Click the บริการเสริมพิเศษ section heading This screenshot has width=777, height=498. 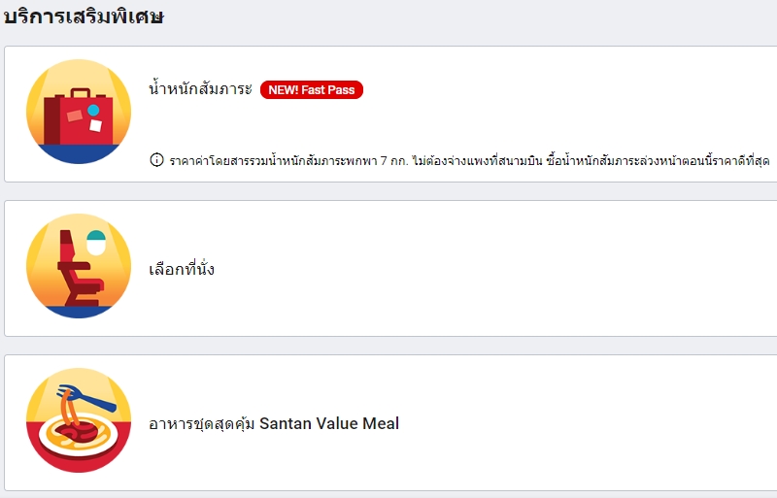pos(84,17)
